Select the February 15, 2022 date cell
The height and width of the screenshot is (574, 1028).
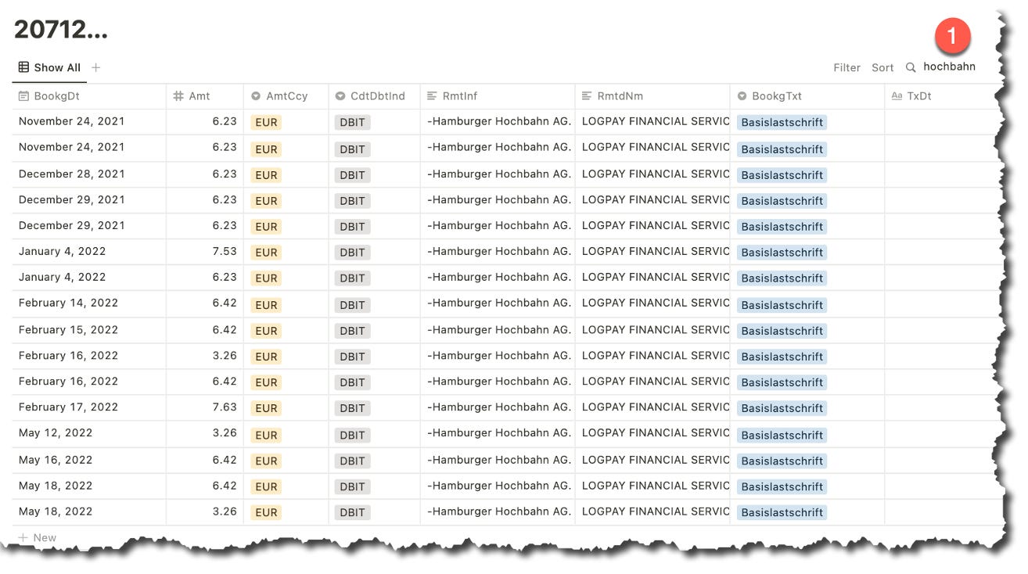click(x=88, y=330)
